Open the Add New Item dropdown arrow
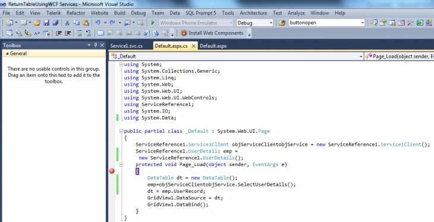The width and height of the screenshot is (434, 222). pyautogui.click(x=30, y=23)
